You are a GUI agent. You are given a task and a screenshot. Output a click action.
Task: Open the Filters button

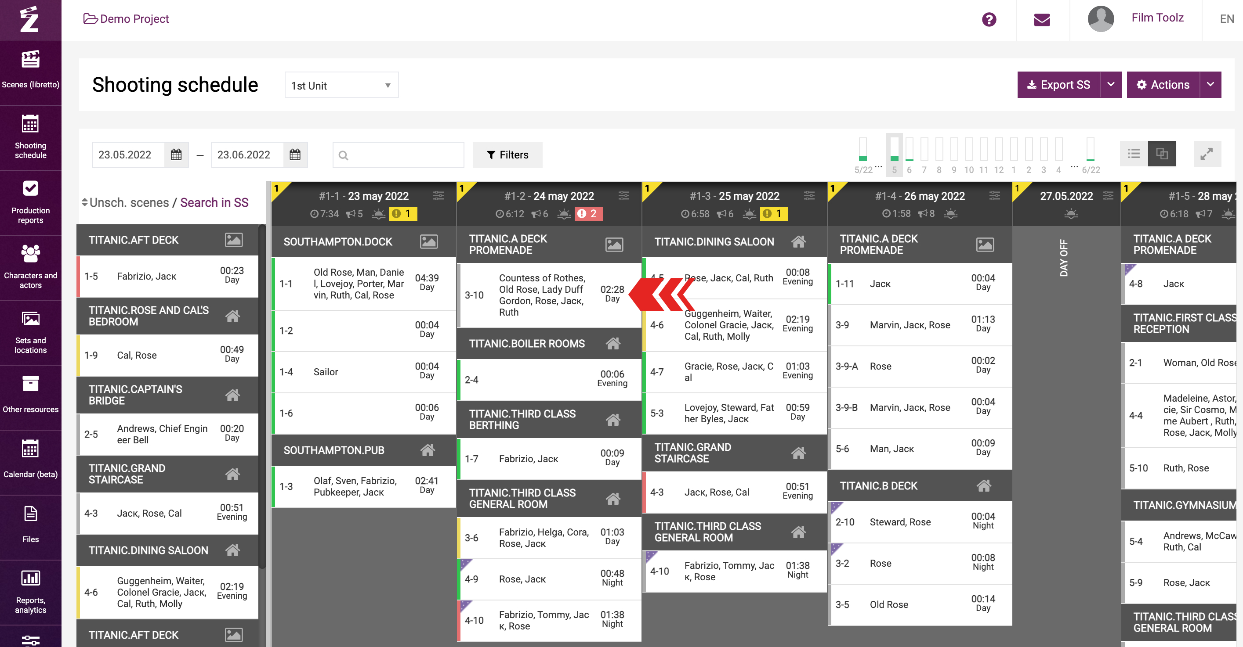(x=507, y=155)
